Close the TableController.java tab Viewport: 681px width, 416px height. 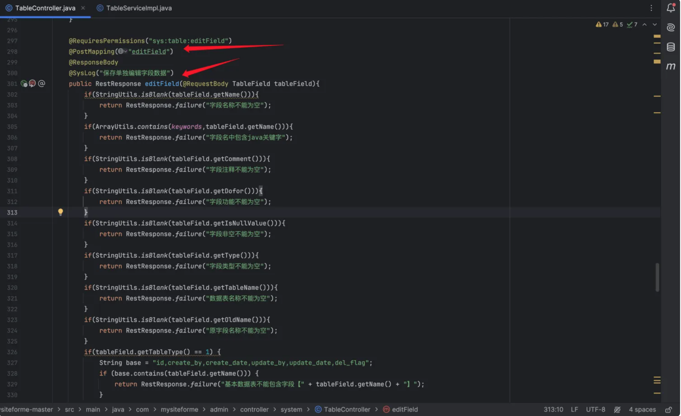(x=83, y=8)
